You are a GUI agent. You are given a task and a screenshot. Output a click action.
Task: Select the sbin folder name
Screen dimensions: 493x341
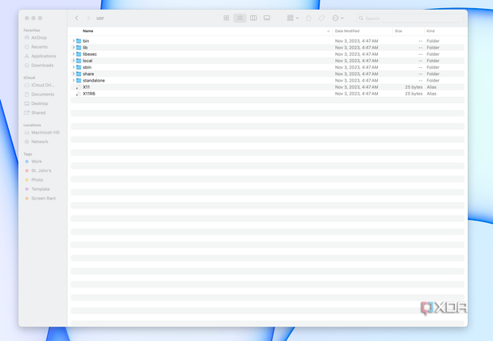87,67
